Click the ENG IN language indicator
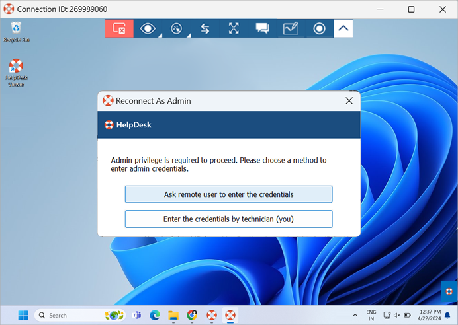 371,315
